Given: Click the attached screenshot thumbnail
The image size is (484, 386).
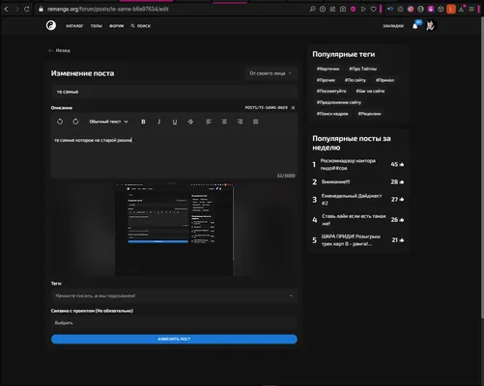Looking at the screenshot, I should point(174,230).
